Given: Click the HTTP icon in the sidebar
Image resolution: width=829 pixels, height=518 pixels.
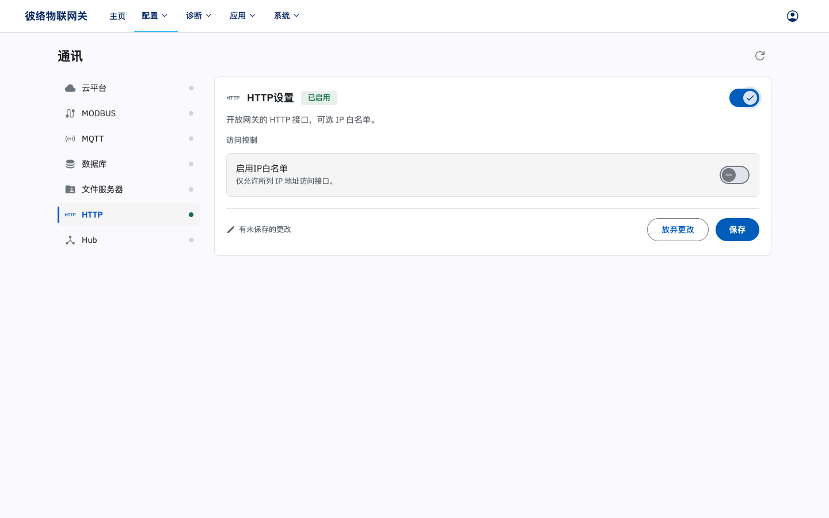Looking at the screenshot, I should [70, 215].
